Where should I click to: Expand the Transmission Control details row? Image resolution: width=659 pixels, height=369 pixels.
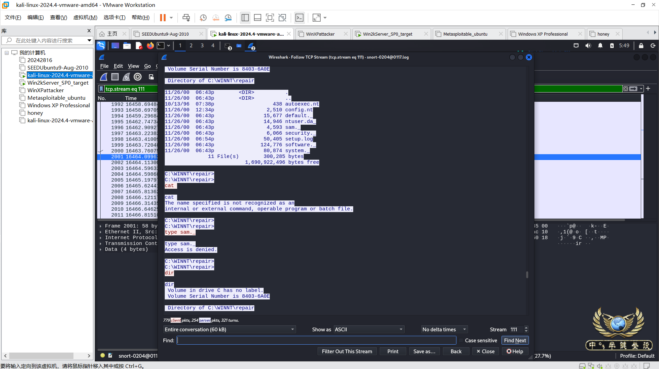[x=101, y=244]
